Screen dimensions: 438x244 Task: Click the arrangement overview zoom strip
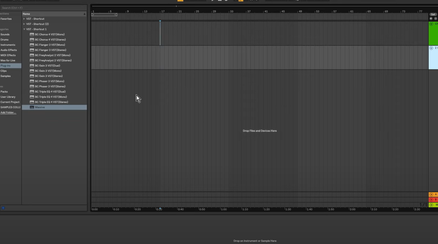click(104, 14)
